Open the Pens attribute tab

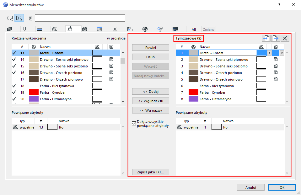(24, 29)
